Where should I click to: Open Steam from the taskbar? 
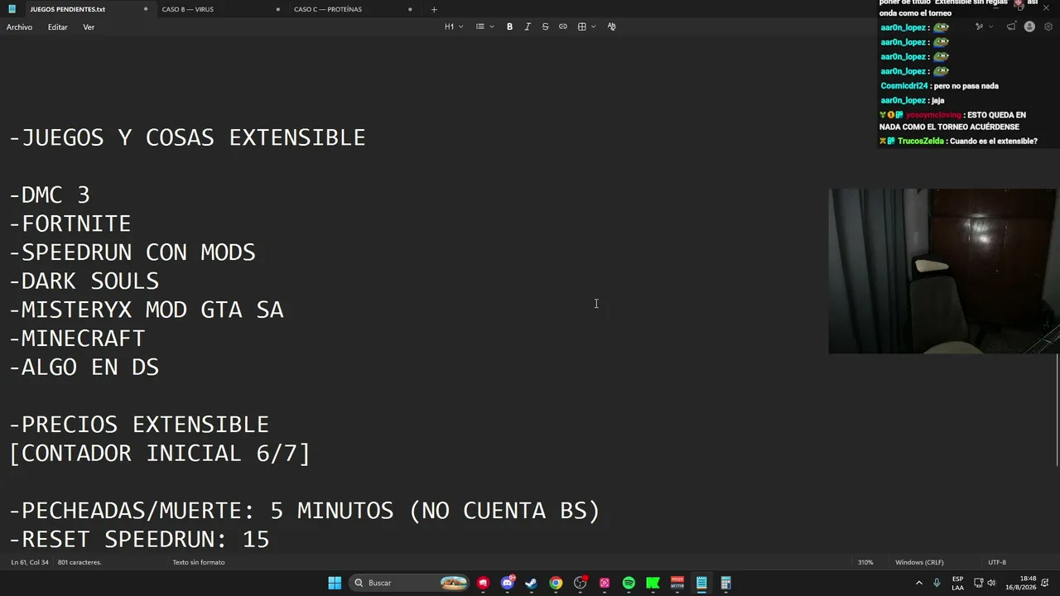click(532, 583)
